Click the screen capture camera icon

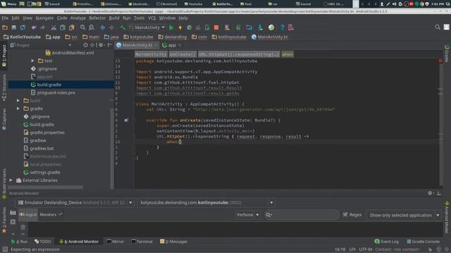(13, 212)
